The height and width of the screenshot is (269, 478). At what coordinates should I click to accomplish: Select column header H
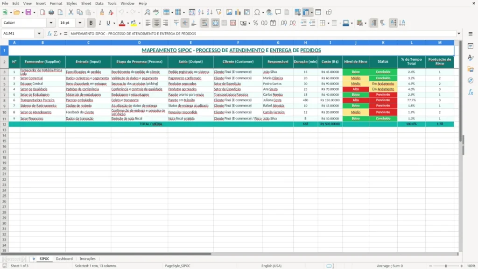[305, 42]
